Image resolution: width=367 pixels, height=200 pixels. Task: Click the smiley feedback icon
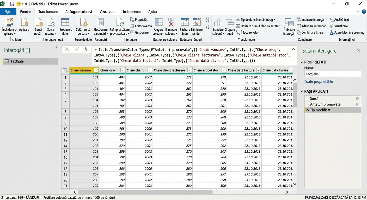coord(19,4)
